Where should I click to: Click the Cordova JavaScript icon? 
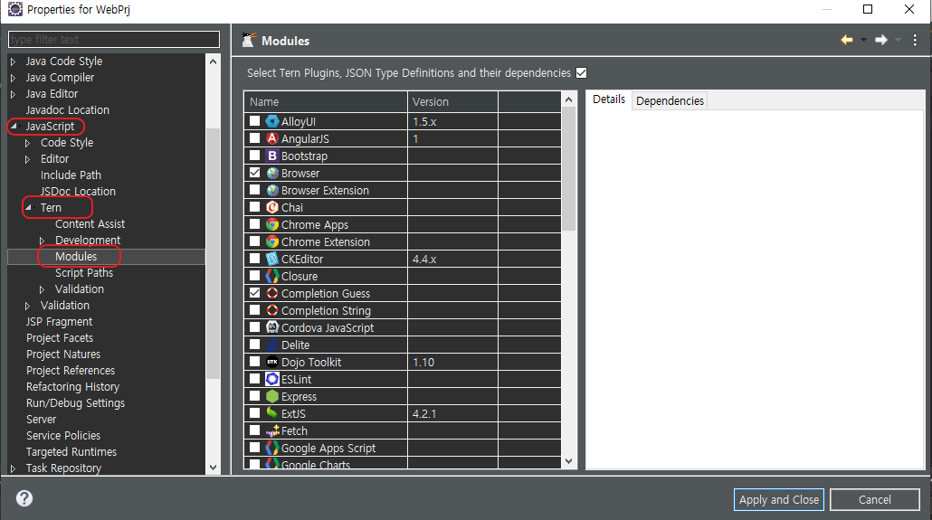click(272, 327)
